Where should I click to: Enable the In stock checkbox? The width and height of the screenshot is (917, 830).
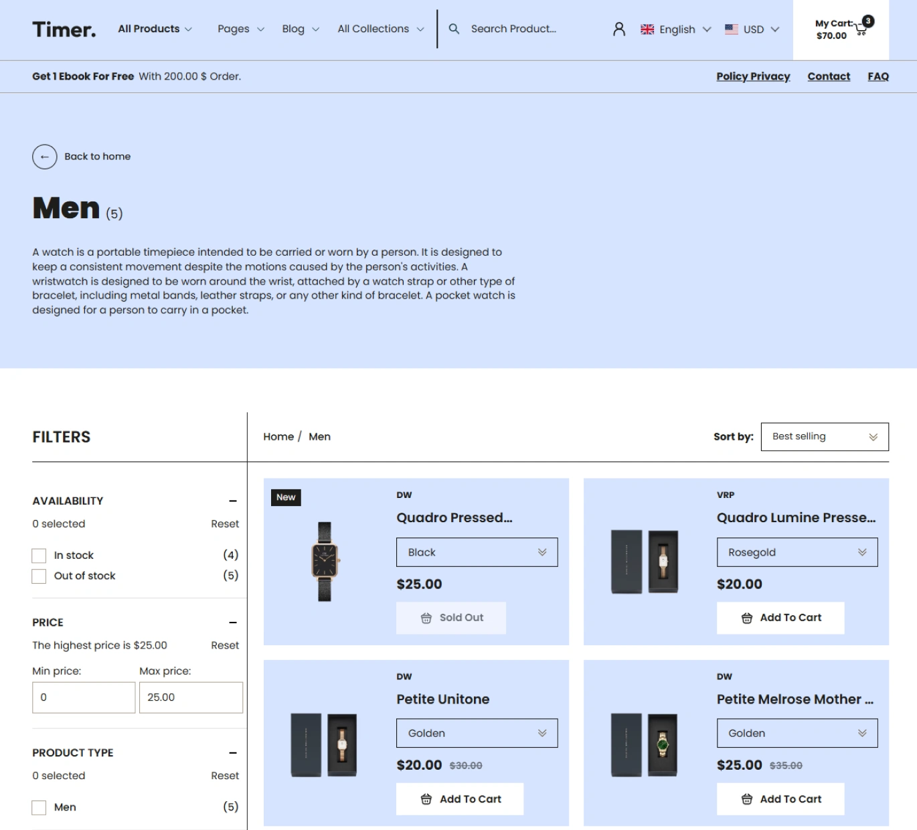pyautogui.click(x=39, y=556)
